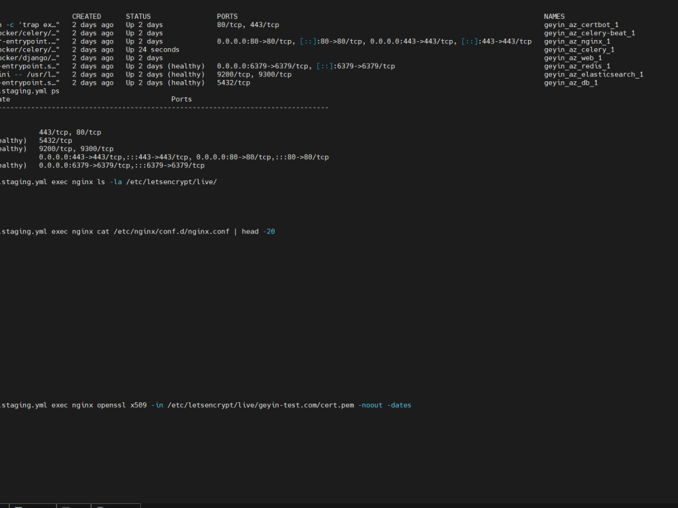Select container name geyin_az_certbot_1

pyautogui.click(x=581, y=24)
